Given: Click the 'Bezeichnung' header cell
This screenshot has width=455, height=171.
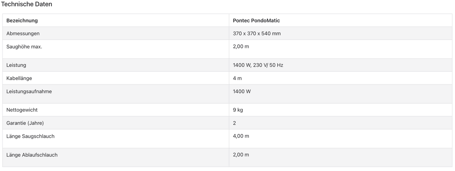Looking at the screenshot, I should [22, 21].
